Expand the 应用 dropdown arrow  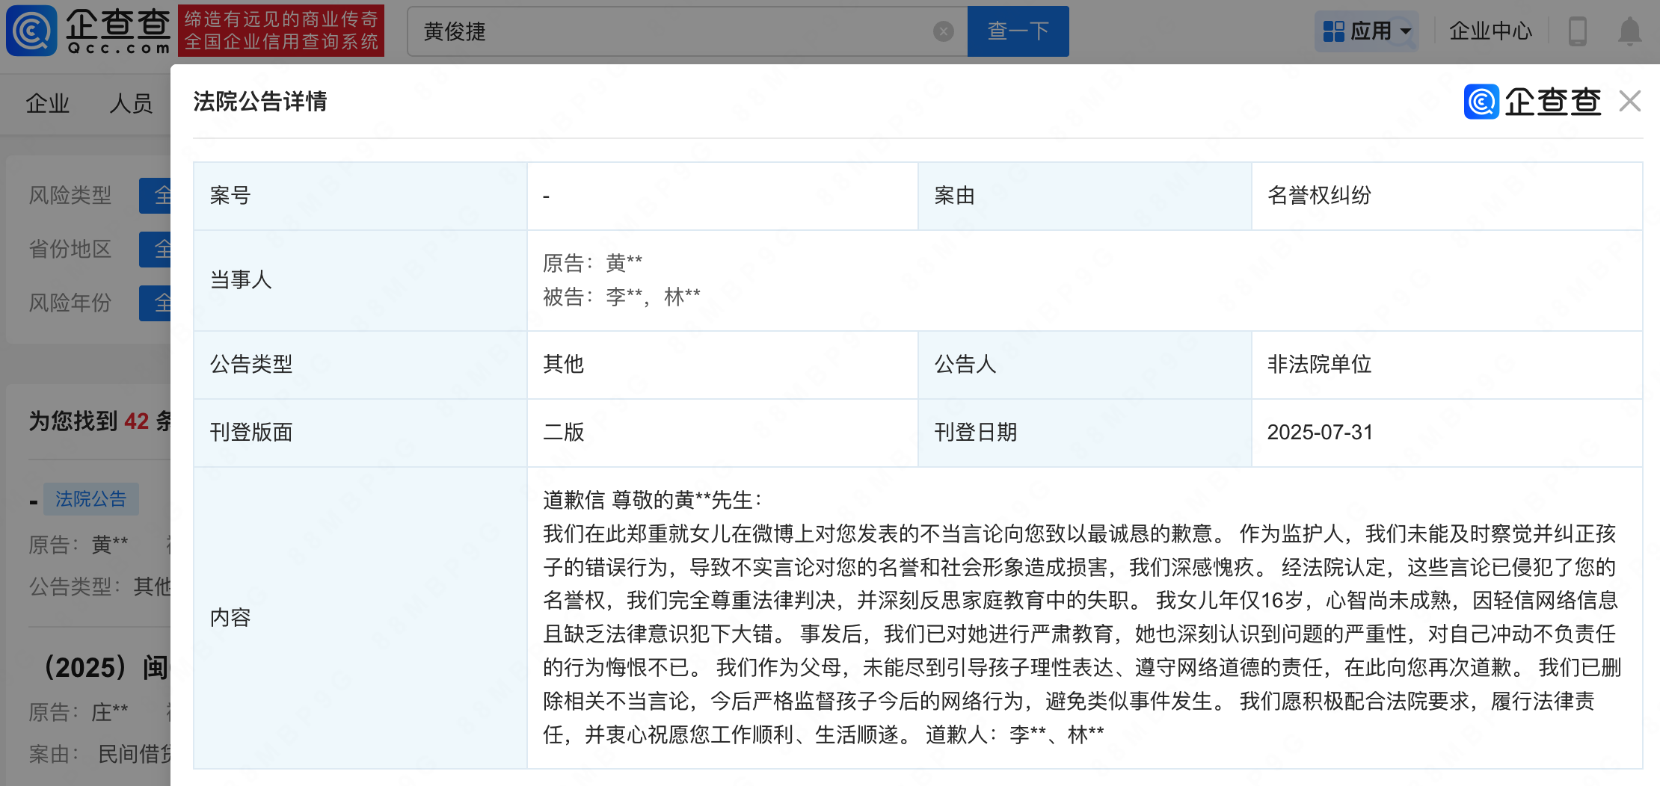pyautogui.click(x=1406, y=31)
